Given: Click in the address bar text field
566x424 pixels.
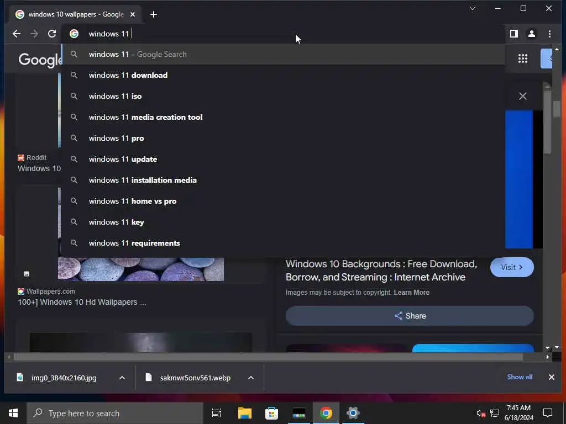Looking at the screenshot, I should point(281,34).
